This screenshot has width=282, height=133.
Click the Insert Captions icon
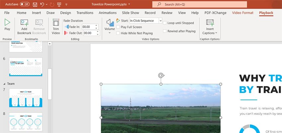pyautogui.click(x=210, y=23)
